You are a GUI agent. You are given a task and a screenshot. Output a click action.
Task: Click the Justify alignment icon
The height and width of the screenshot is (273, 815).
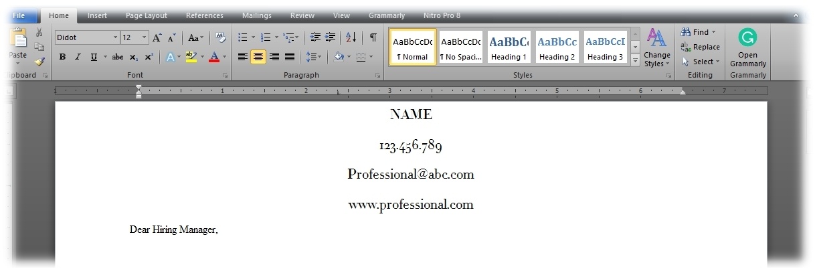click(x=290, y=58)
